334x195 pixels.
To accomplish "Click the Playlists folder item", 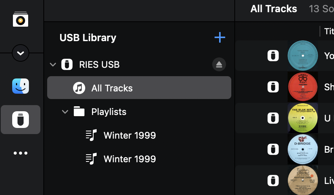I will pyautogui.click(x=108, y=112).
